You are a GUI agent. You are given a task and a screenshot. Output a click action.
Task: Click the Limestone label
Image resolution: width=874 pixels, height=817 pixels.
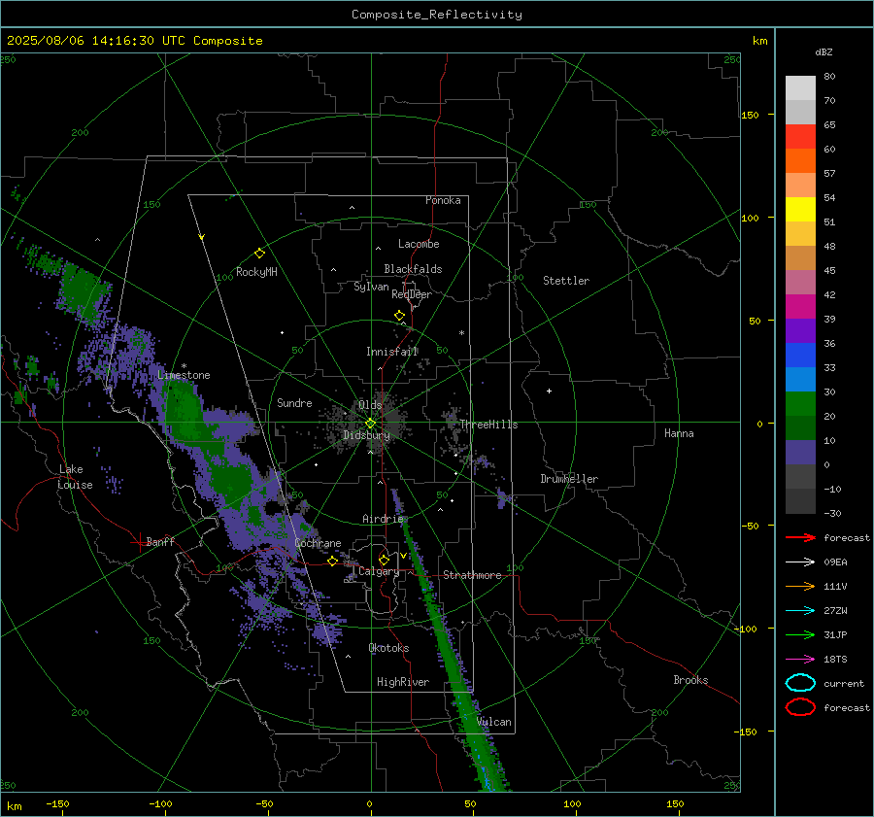[x=184, y=375]
